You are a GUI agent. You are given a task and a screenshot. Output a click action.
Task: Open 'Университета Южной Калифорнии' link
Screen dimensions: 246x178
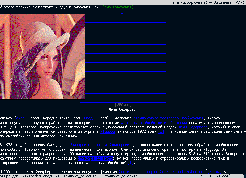pyautogui.click(x=99, y=145)
